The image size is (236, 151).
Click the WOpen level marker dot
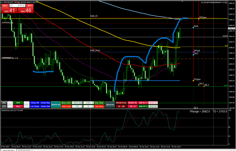tap(199, 19)
